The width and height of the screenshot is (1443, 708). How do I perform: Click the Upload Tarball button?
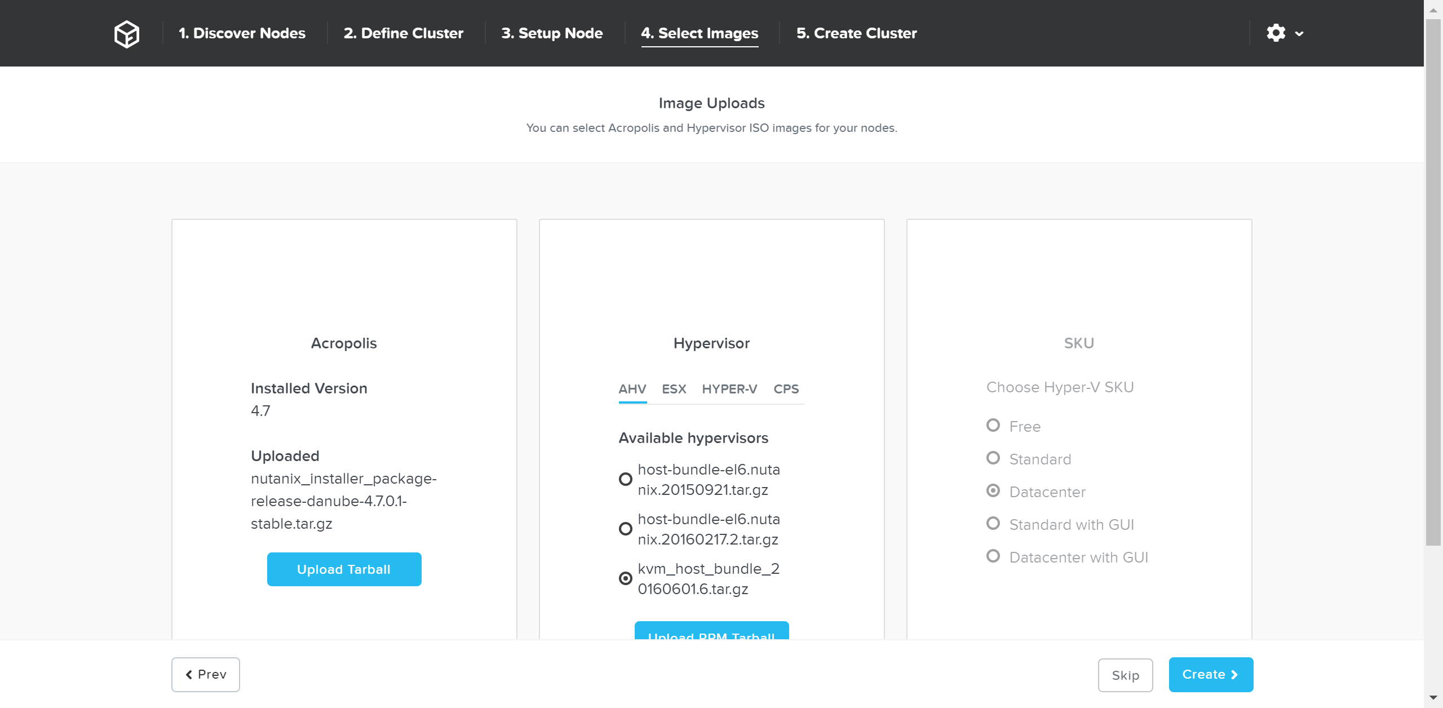344,569
